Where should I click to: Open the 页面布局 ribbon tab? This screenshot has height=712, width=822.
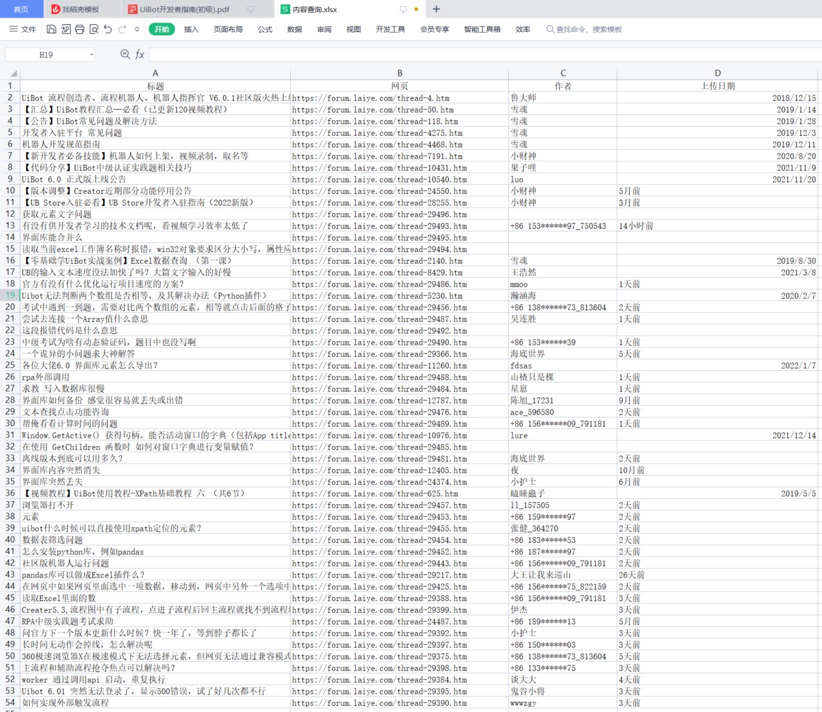[x=228, y=29]
